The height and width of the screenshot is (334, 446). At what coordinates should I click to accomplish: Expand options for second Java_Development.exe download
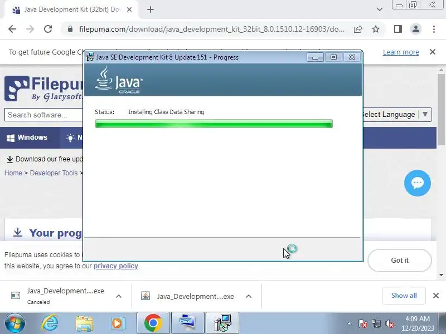[249, 296]
